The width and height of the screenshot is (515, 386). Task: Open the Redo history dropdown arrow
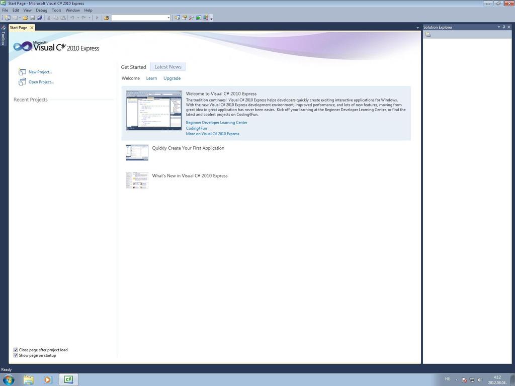90,18
